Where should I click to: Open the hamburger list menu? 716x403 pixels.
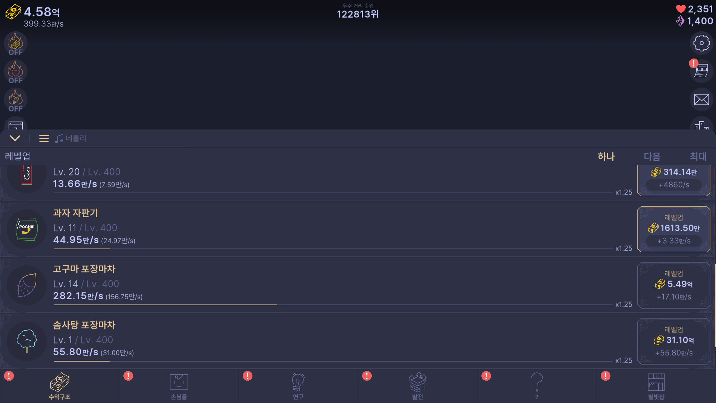(x=44, y=138)
